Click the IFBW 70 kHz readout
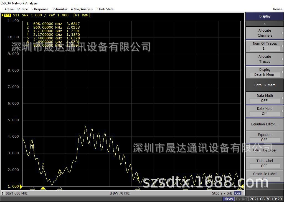This screenshot has height=202, width=284. click(x=120, y=193)
